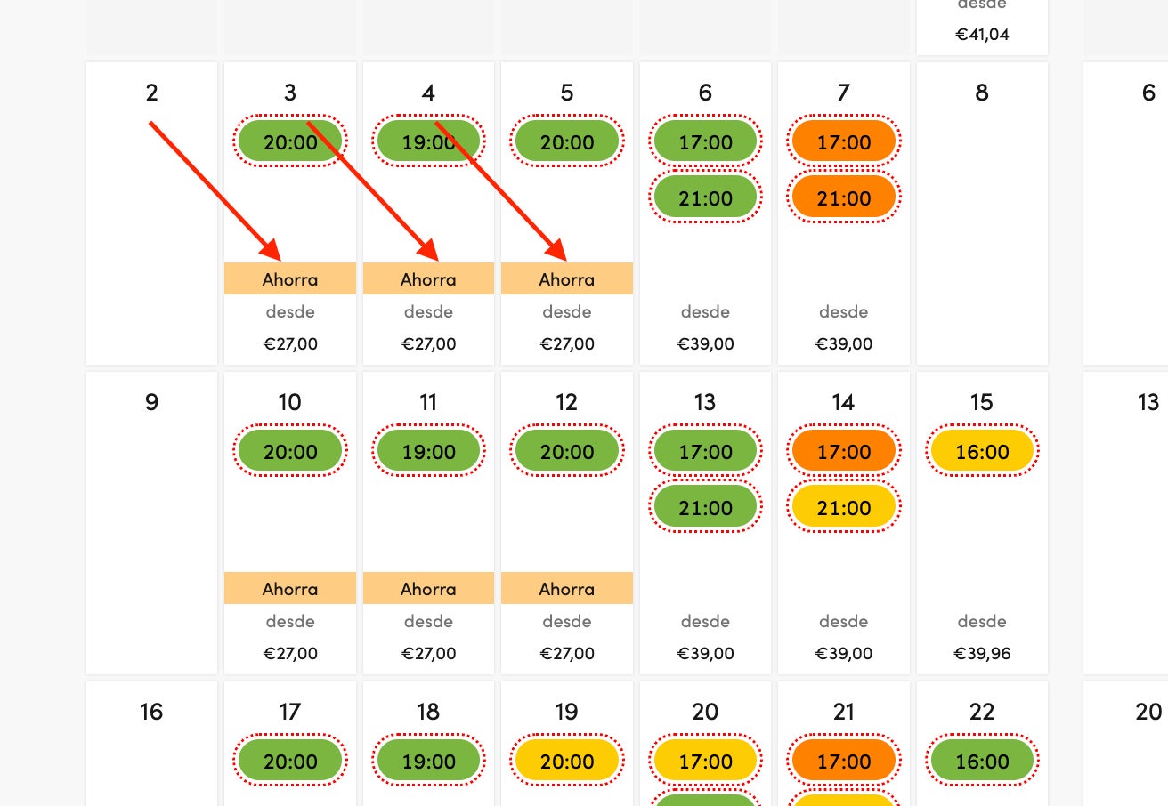Book the 21:00 show on day 6
Screen dimensions: 1168x806
(705, 198)
